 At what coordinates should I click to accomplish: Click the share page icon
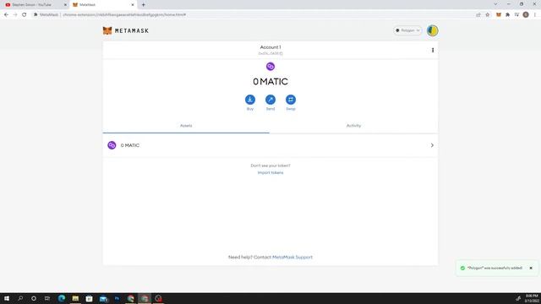[x=478, y=15]
